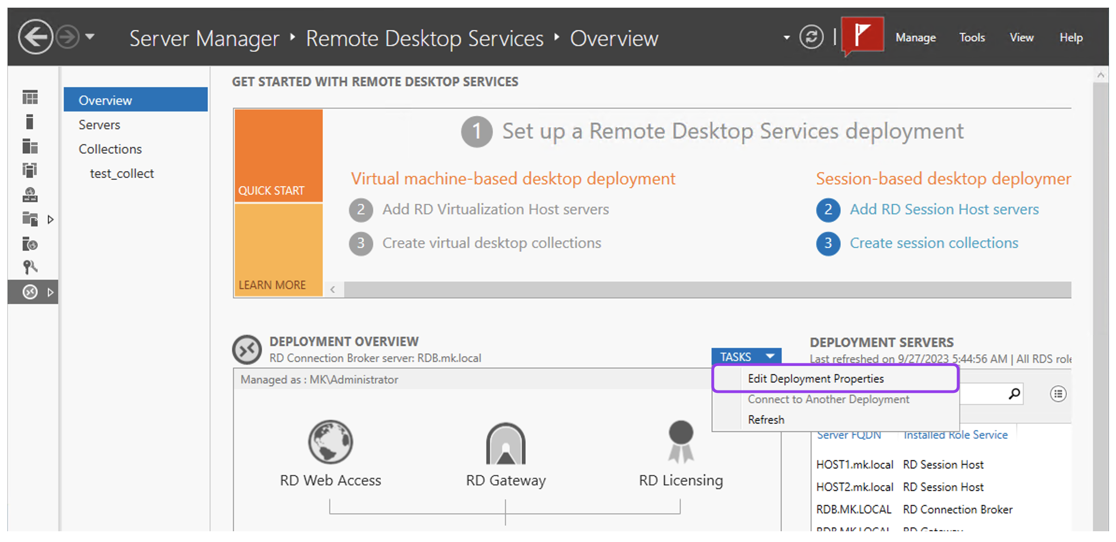1116x542 pixels.
Task: Click Add RD Virtualization Host servers
Action: (x=496, y=209)
